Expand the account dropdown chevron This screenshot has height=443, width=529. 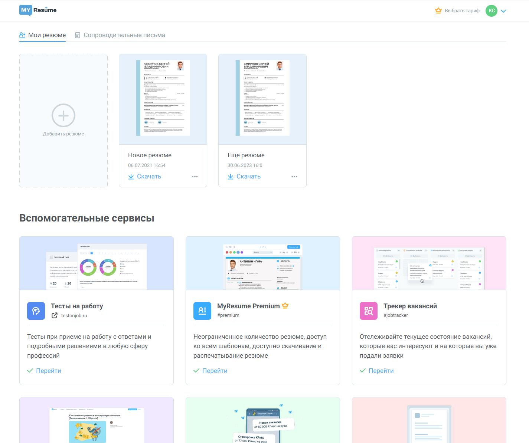503,11
